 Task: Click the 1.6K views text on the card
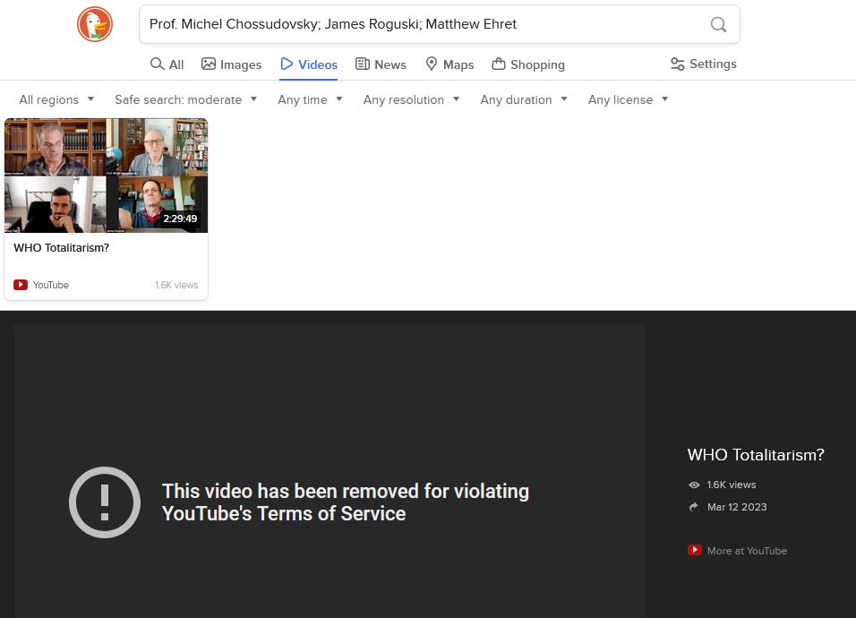coord(176,285)
